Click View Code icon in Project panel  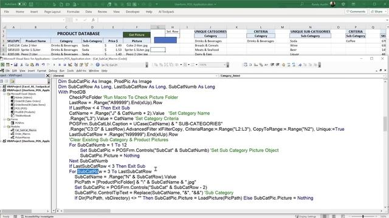[x=1, y=81]
